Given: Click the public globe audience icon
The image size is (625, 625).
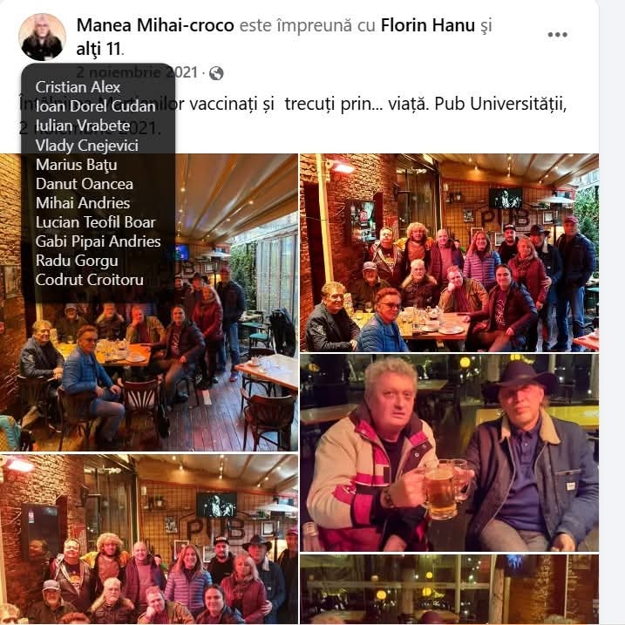Looking at the screenshot, I should tap(216, 73).
